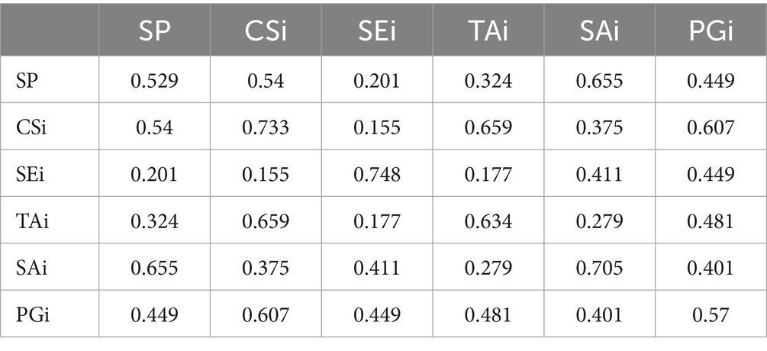Select the TAi row label

coord(27,221)
